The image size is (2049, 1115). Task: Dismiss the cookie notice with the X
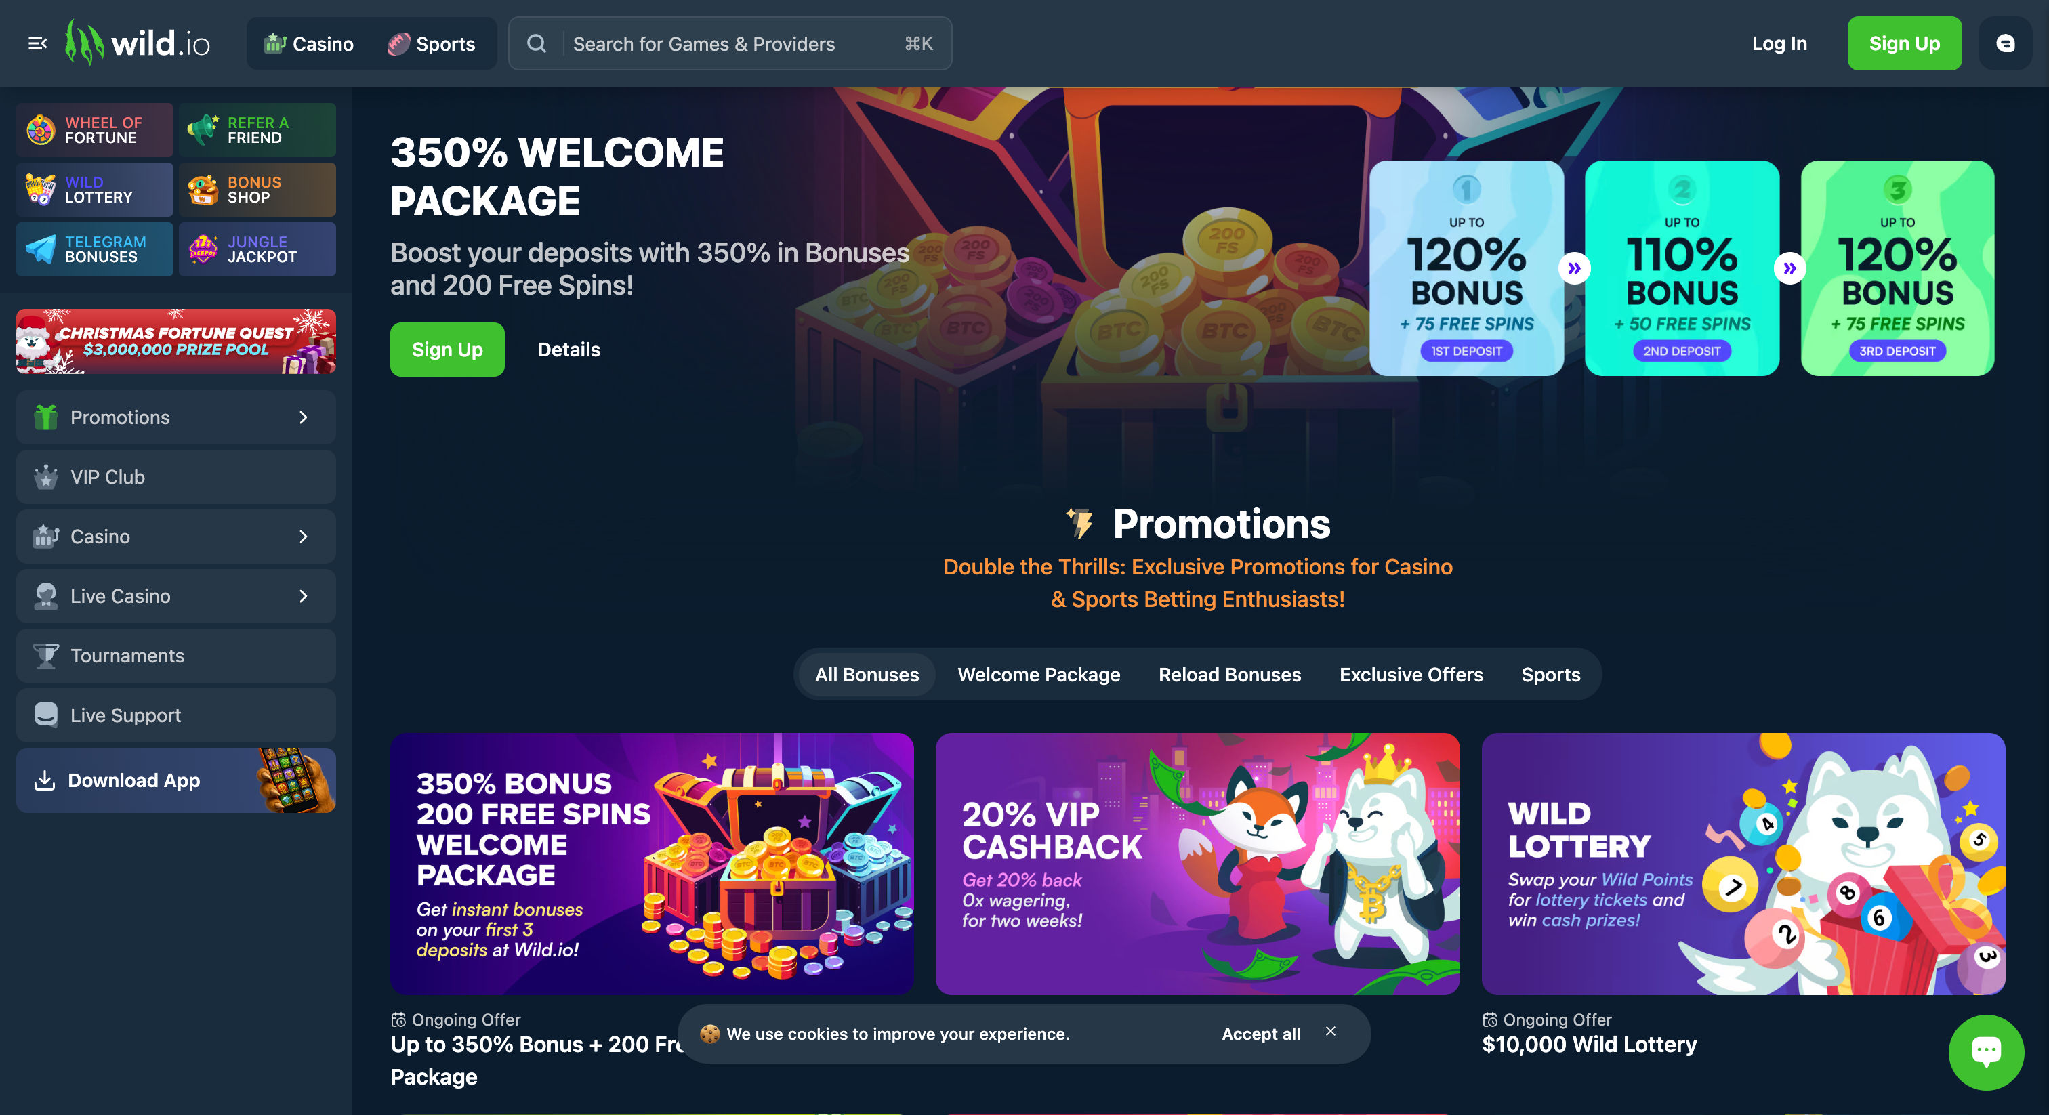1330,1031
